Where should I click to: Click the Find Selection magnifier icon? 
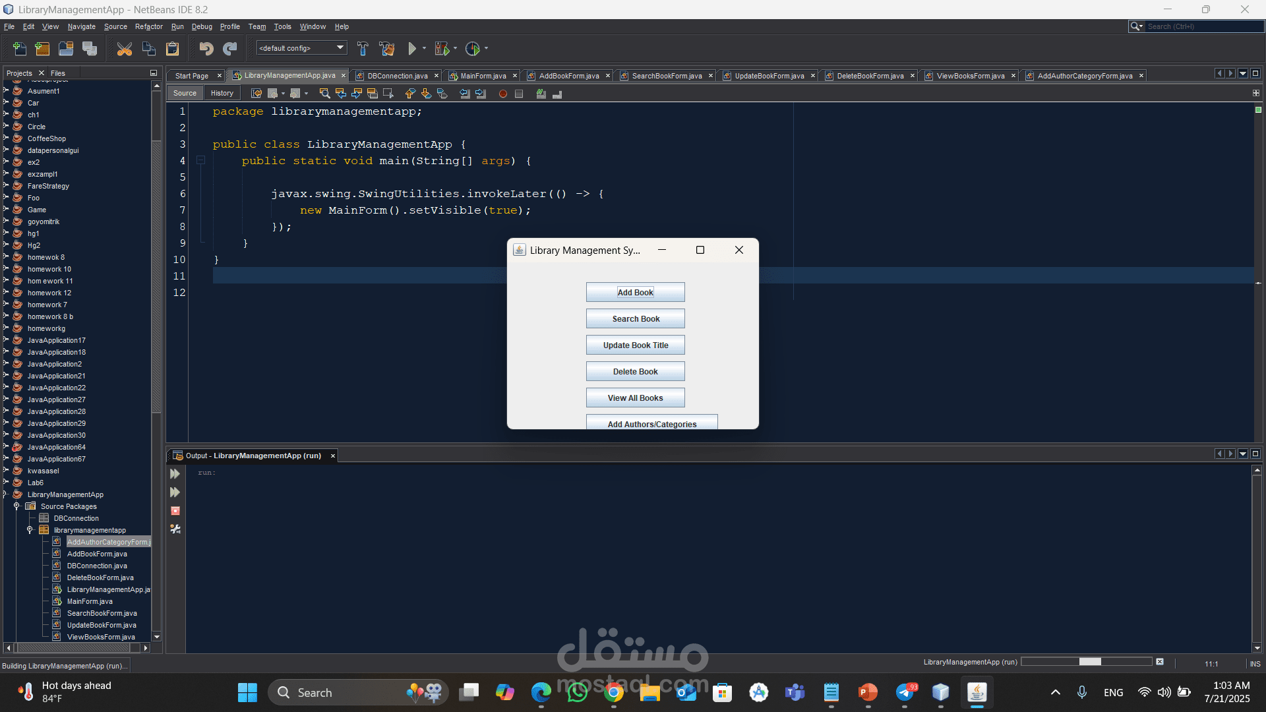(x=324, y=94)
